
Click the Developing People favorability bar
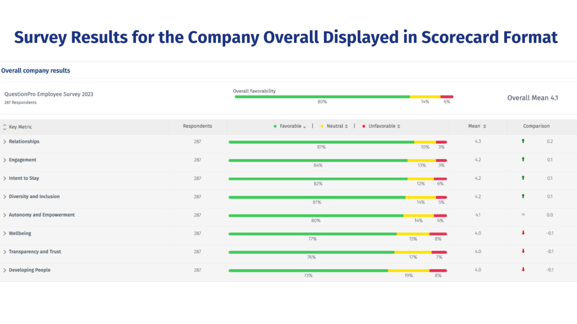click(338, 271)
